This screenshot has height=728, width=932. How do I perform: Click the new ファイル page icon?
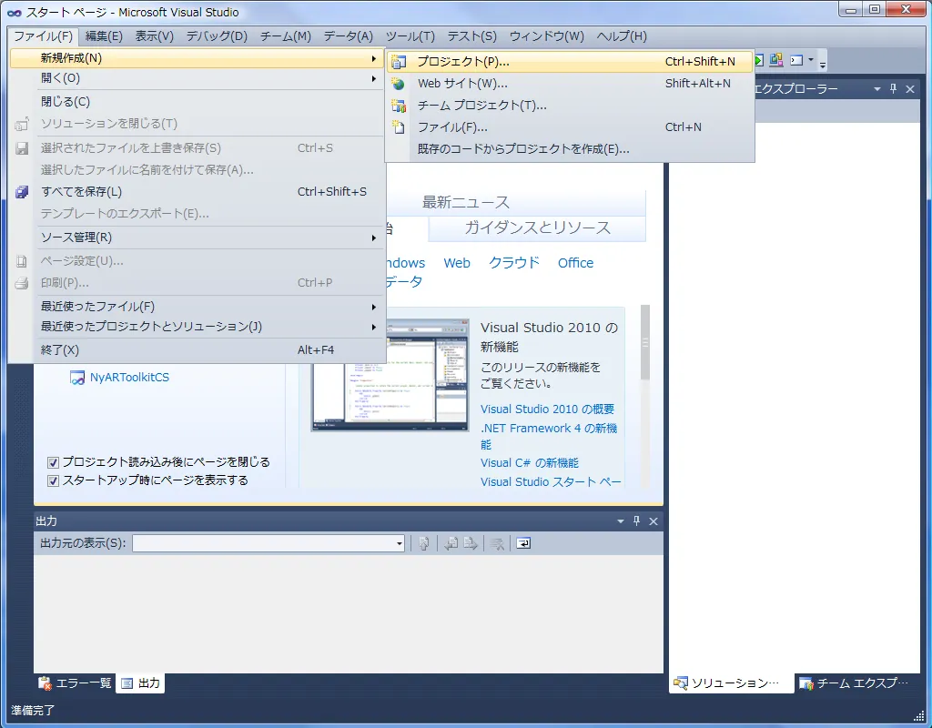click(399, 127)
